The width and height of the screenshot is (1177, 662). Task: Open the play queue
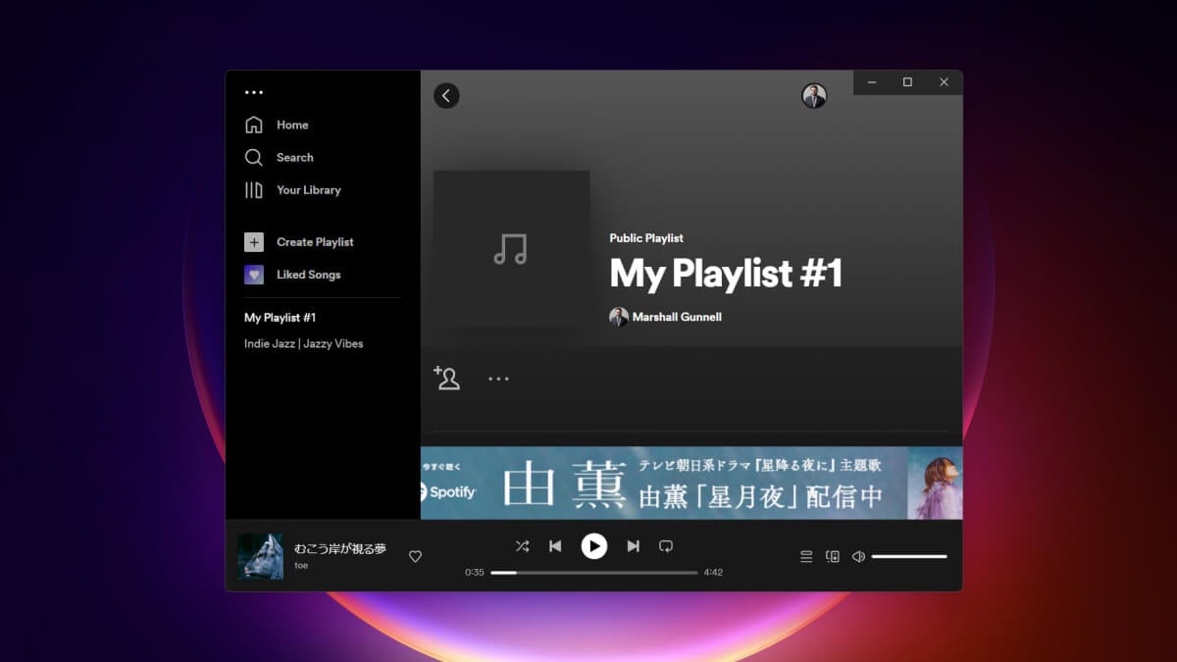[806, 557]
